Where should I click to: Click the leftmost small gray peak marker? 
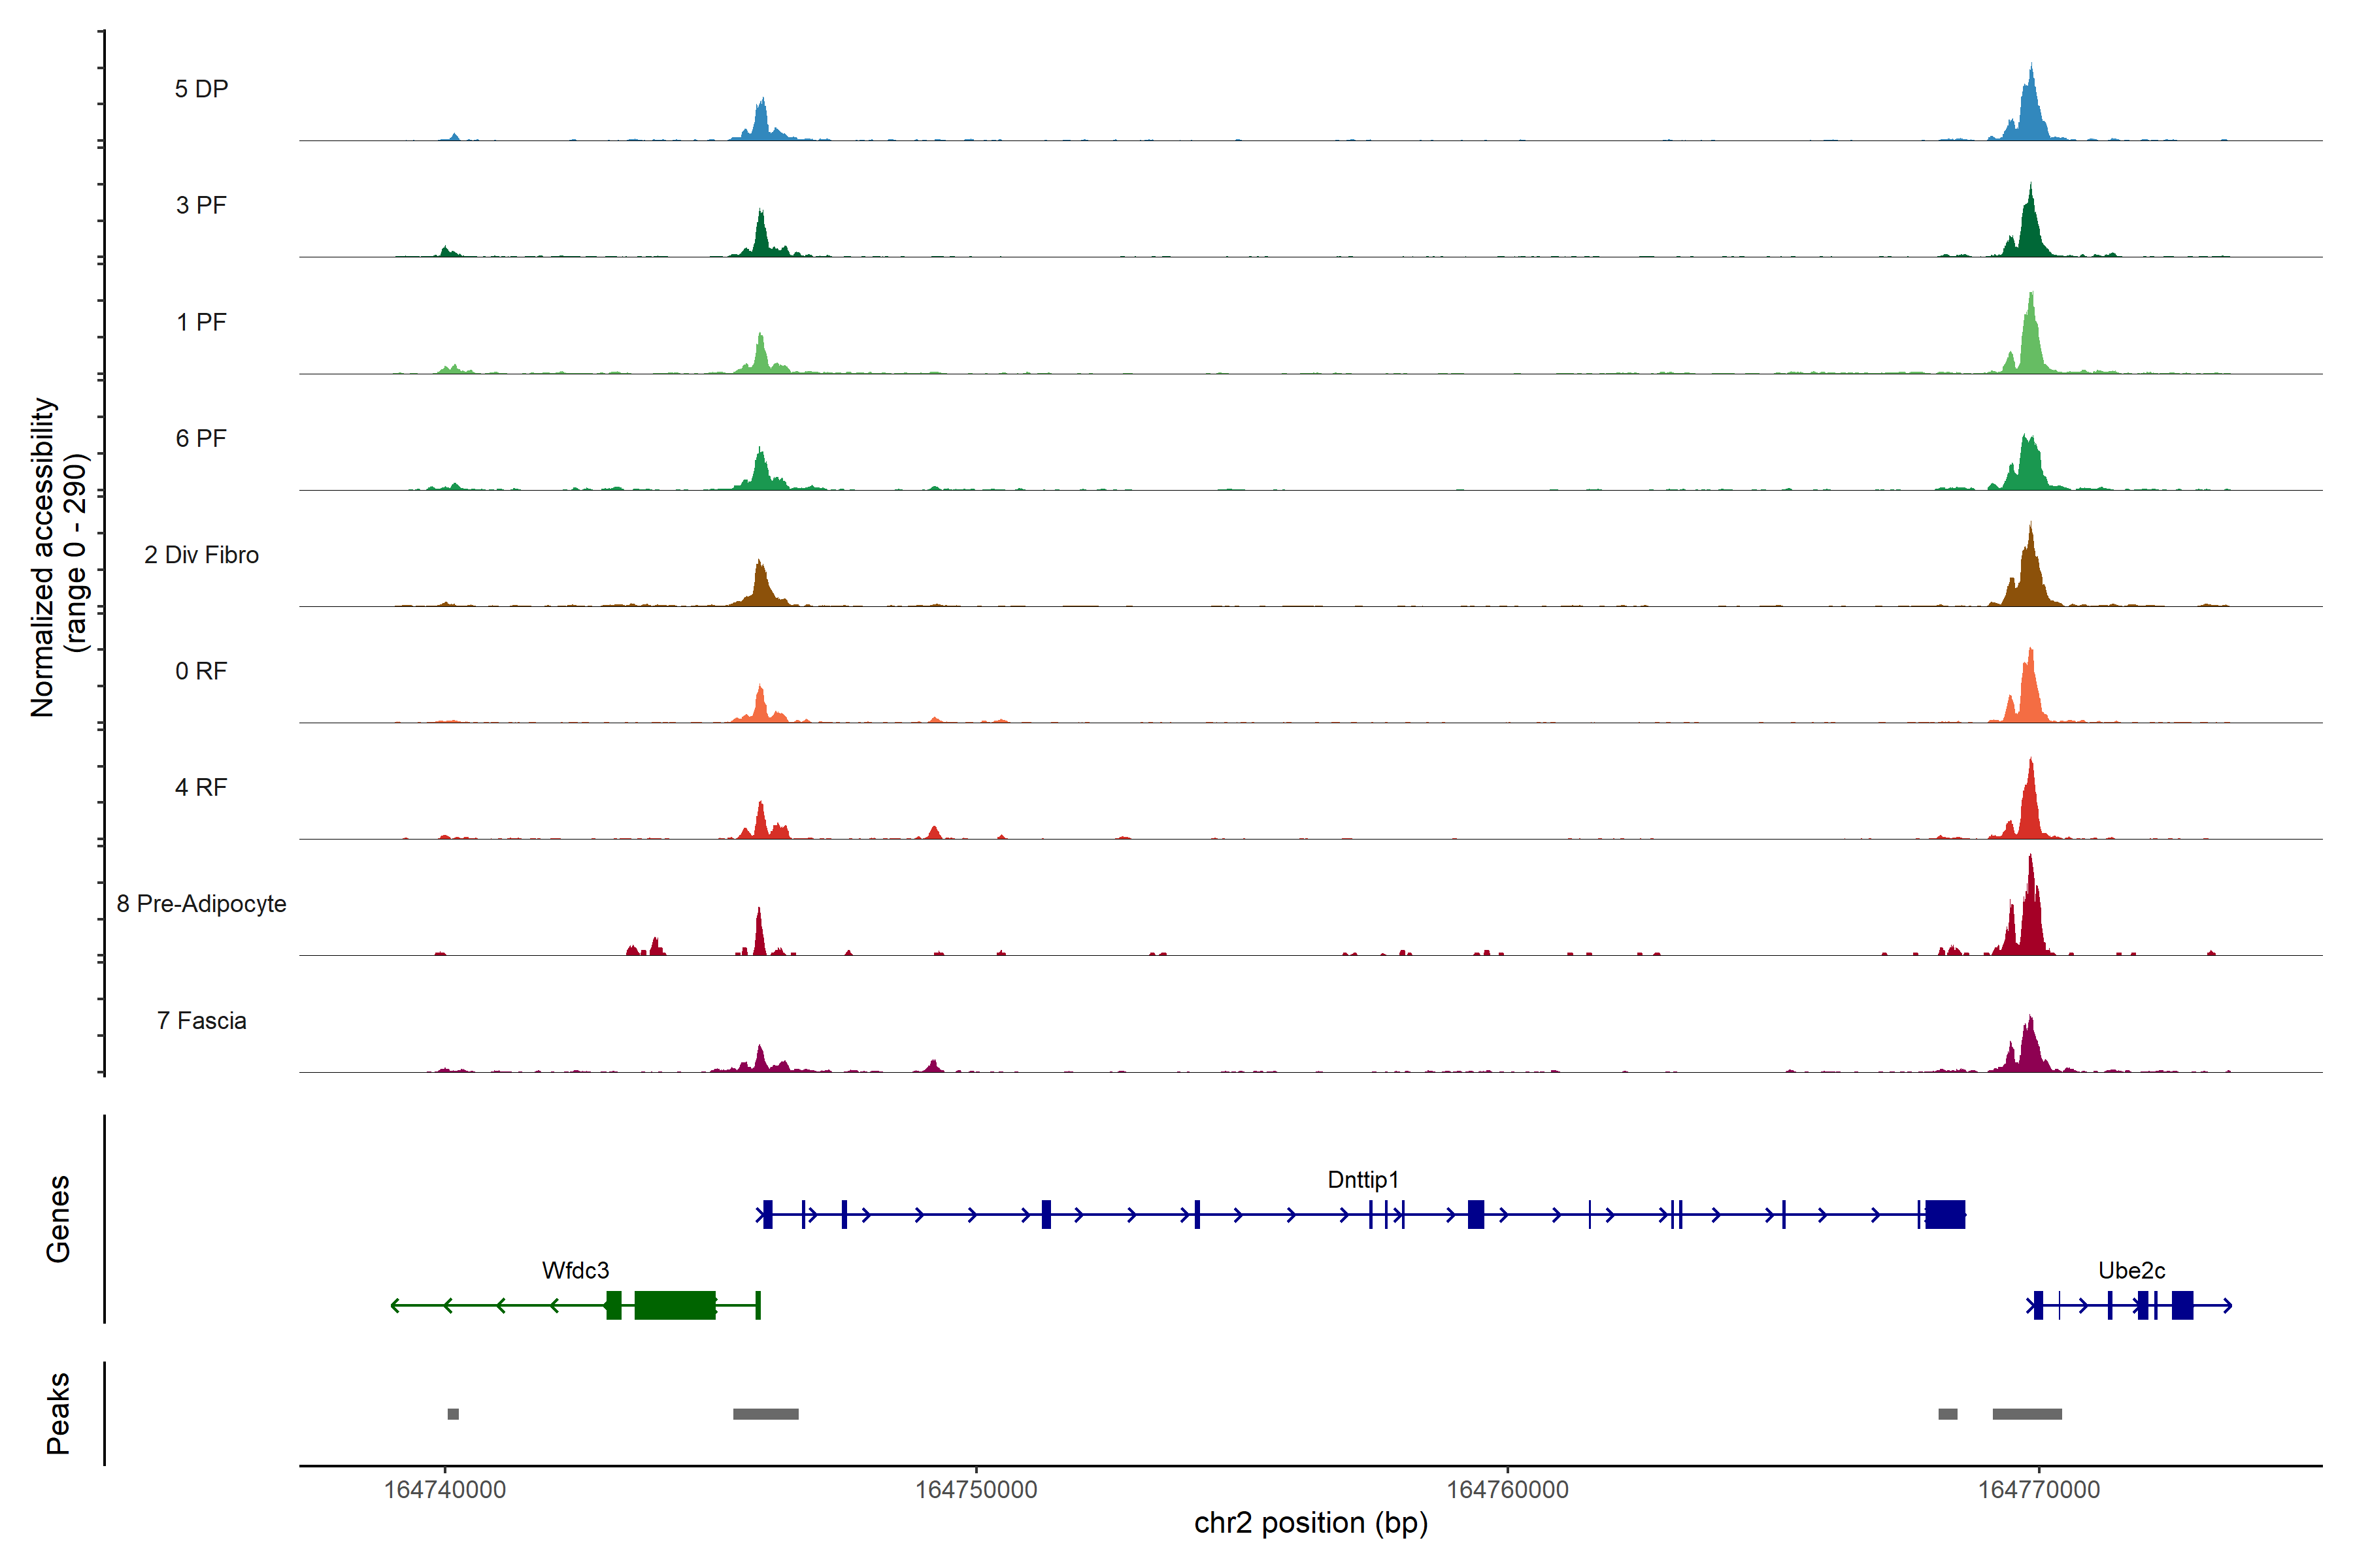[x=453, y=1414]
